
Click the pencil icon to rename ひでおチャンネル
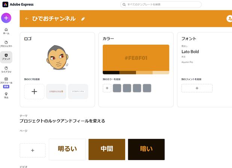coord(83,19)
